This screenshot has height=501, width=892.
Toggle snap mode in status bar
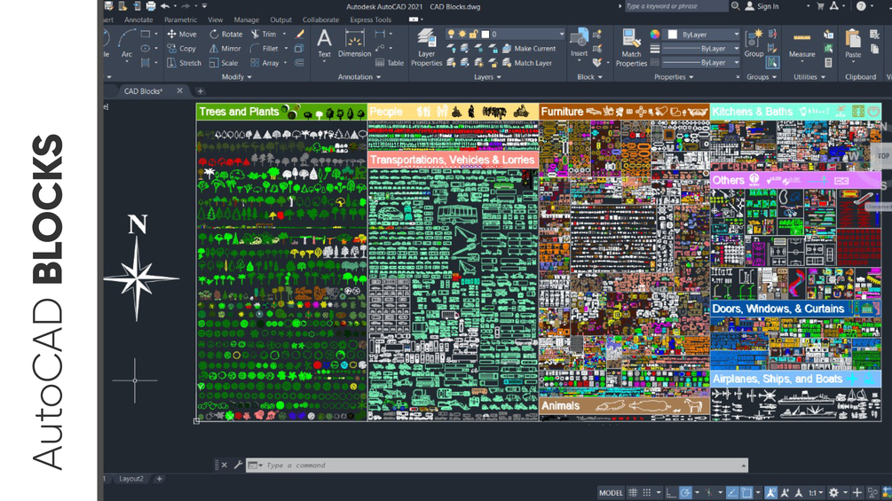[x=647, y=492]
